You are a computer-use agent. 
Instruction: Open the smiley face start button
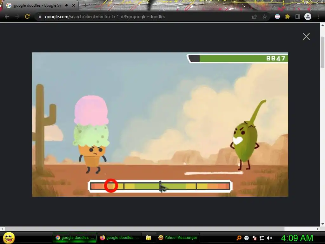[9, 238]
